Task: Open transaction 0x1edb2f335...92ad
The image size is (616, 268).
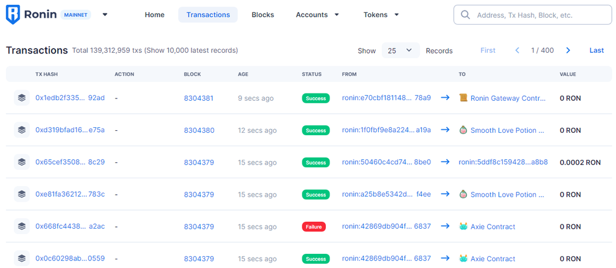Action: pyautogui.click(x=70, y=98)
